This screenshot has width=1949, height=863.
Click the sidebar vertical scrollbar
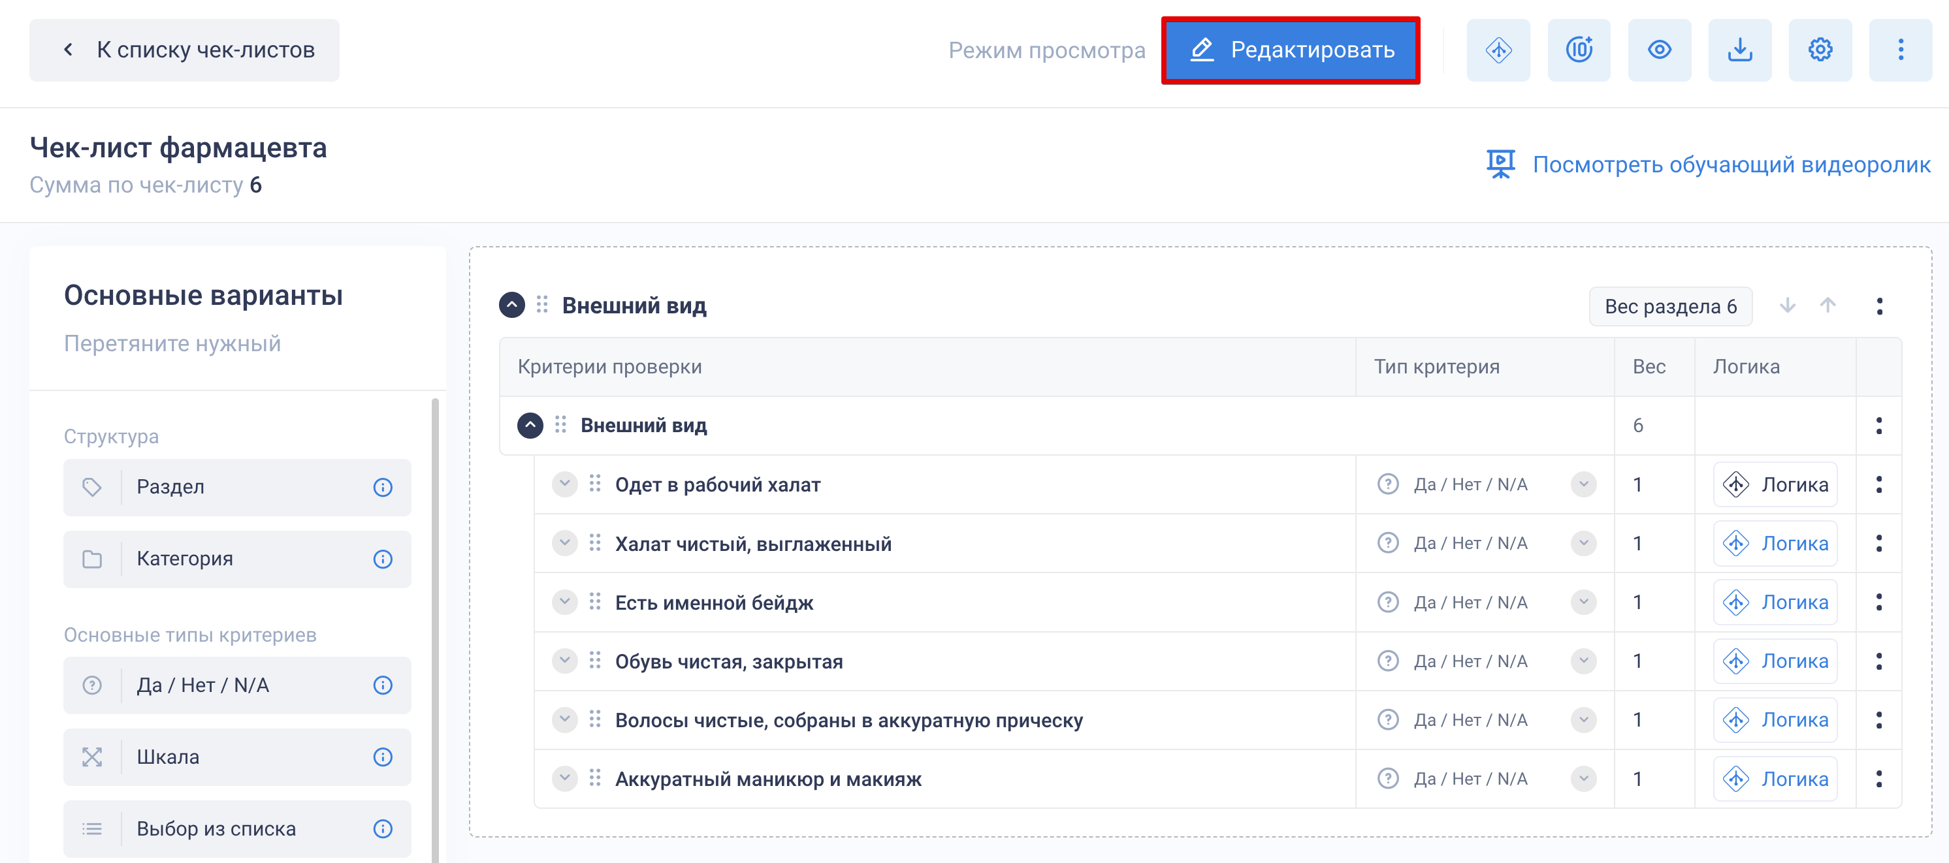[435, 628]
